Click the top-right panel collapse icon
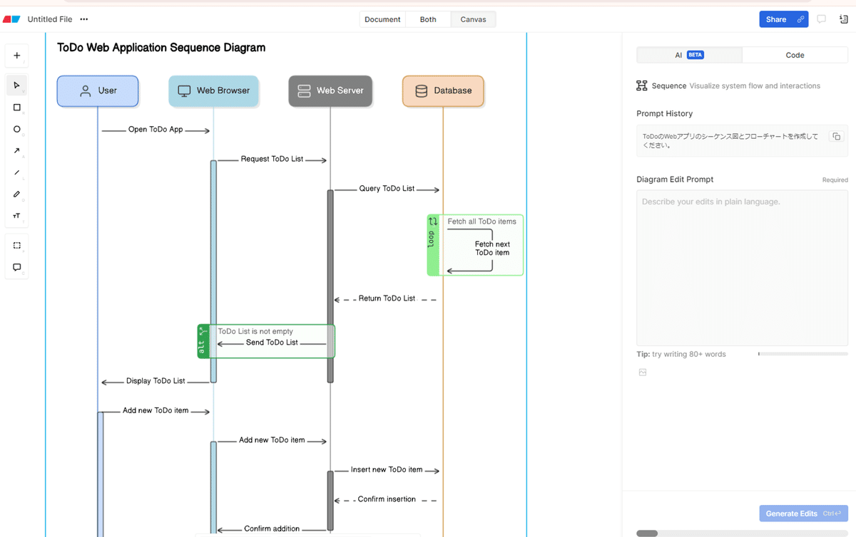The height and width of the screenshot is (537, 856). (x=844, y=19)
